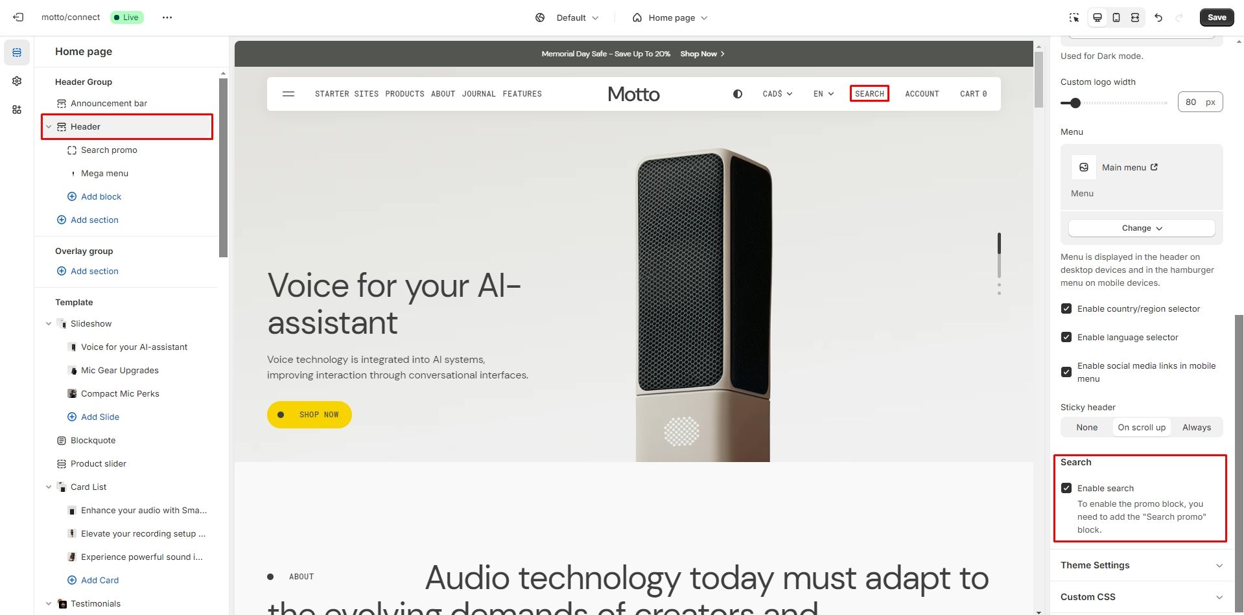Screen dimensions: 1244x615
Task: Click the Save button
Action: 1217,17
